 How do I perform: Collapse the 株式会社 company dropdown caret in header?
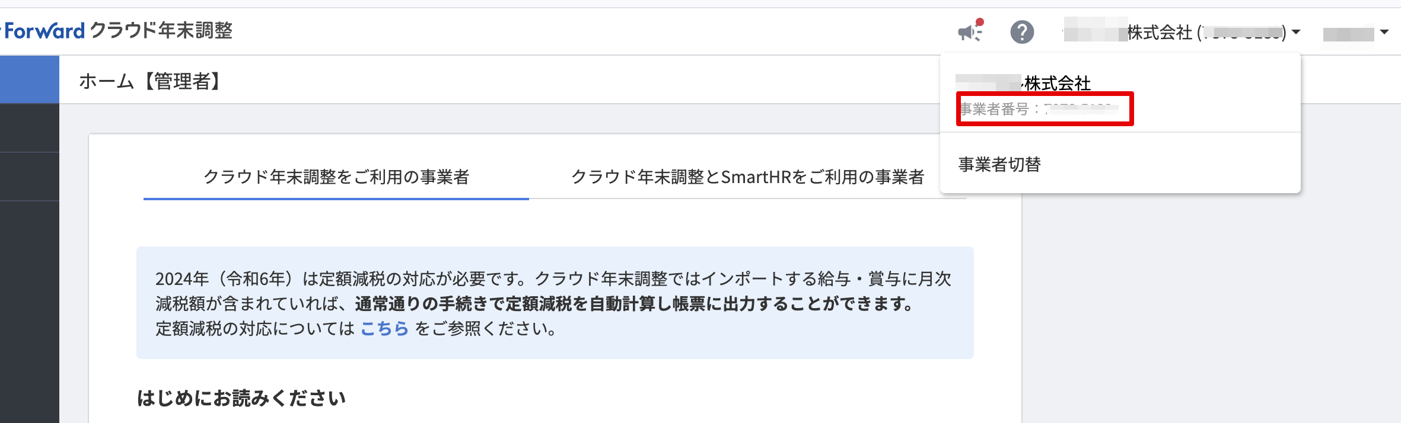click(1297, 32)
